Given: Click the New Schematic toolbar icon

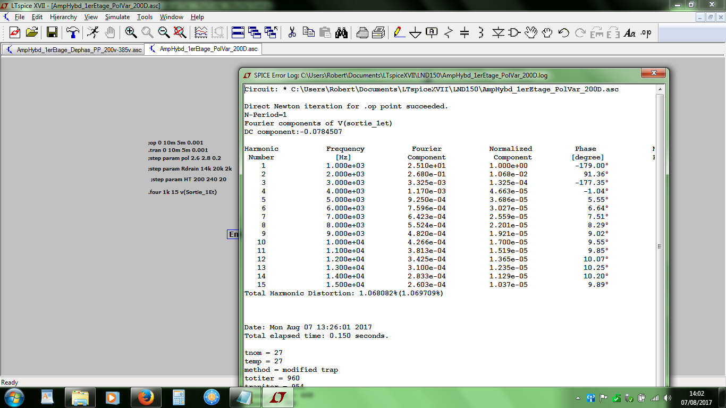Looking at the screenshot, I should pyautogui.click(x=15, y=32).
